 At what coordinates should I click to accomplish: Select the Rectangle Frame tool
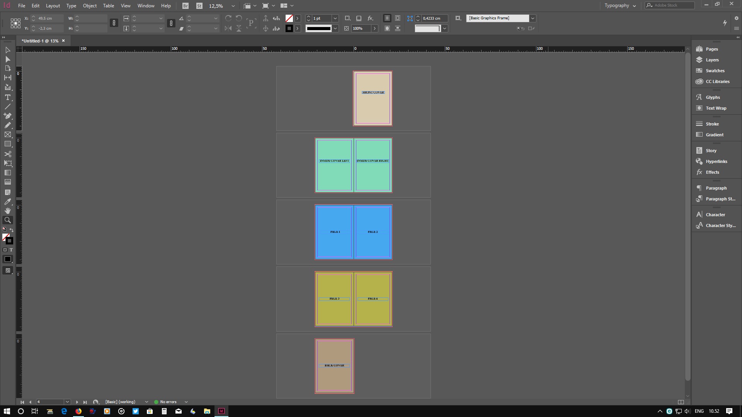click(x=8, y=134)
